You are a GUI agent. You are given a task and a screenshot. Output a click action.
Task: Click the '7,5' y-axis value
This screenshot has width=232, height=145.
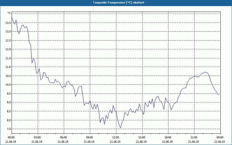click(9, 129)
